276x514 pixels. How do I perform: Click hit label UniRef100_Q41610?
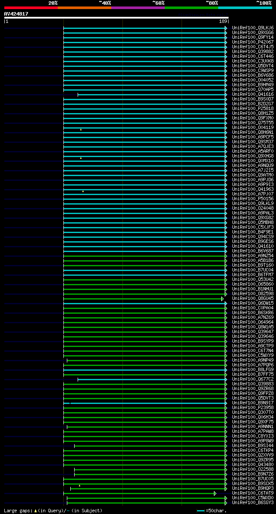pyautogui.click(x=253, y=246)
